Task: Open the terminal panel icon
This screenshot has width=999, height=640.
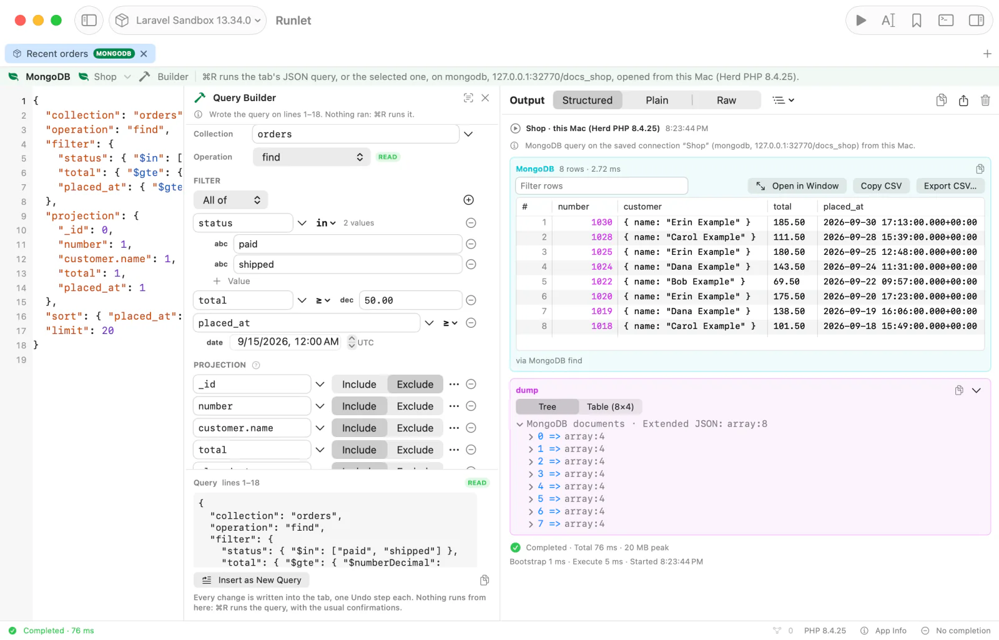Action: coord(946,21)
